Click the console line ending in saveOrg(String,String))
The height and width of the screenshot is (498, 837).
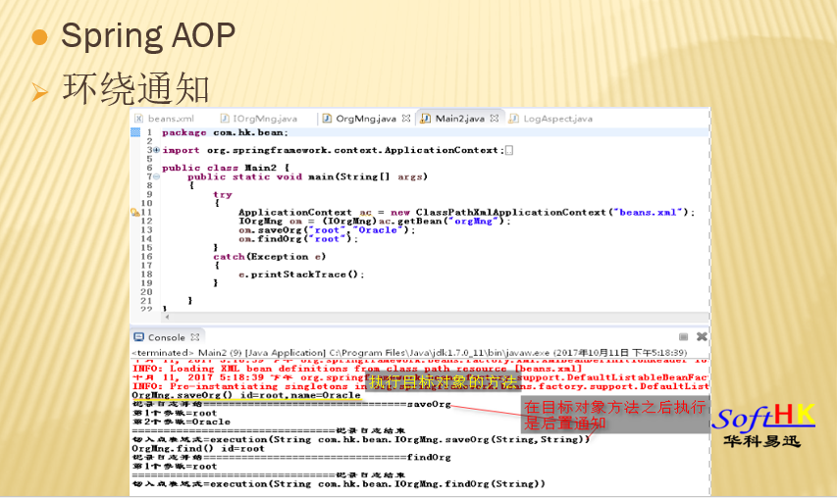tap(360, 439)
